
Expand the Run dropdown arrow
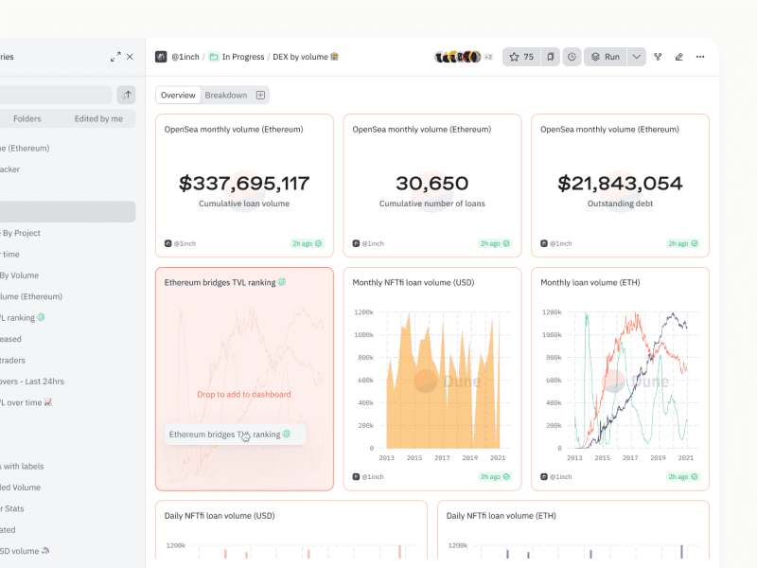pyautogui.click(x=637, y=57)
